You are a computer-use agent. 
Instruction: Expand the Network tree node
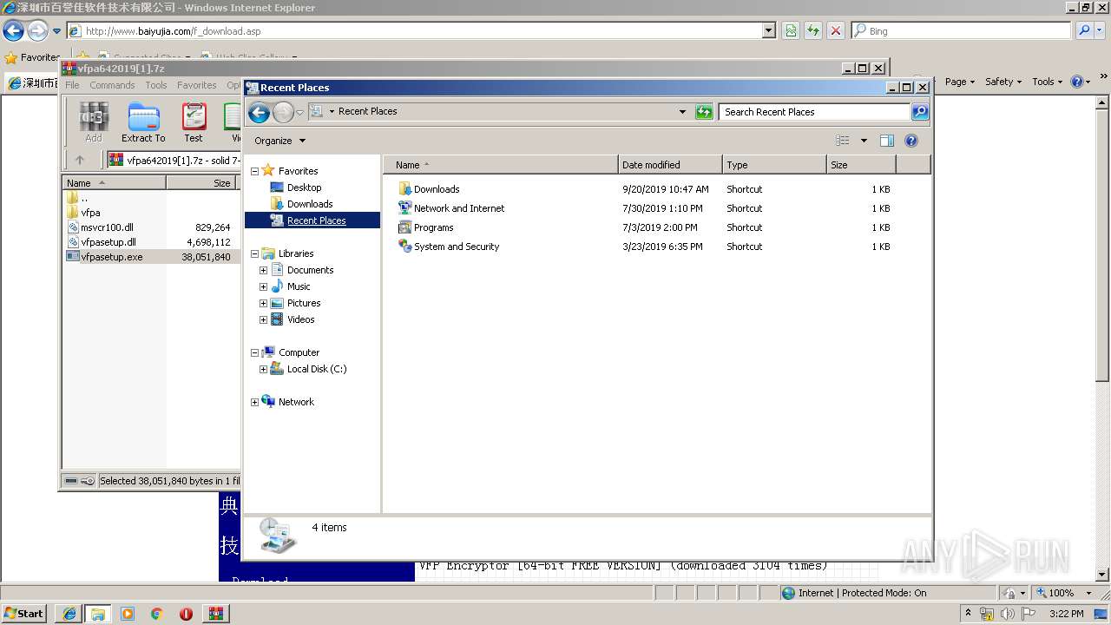click(254, 402)
